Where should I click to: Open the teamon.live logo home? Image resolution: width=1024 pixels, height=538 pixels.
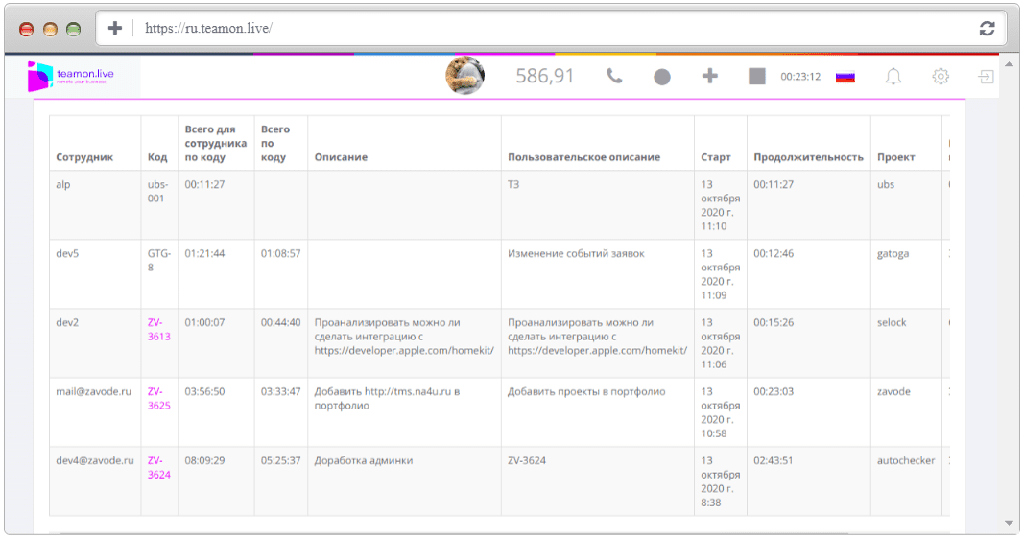72,77
